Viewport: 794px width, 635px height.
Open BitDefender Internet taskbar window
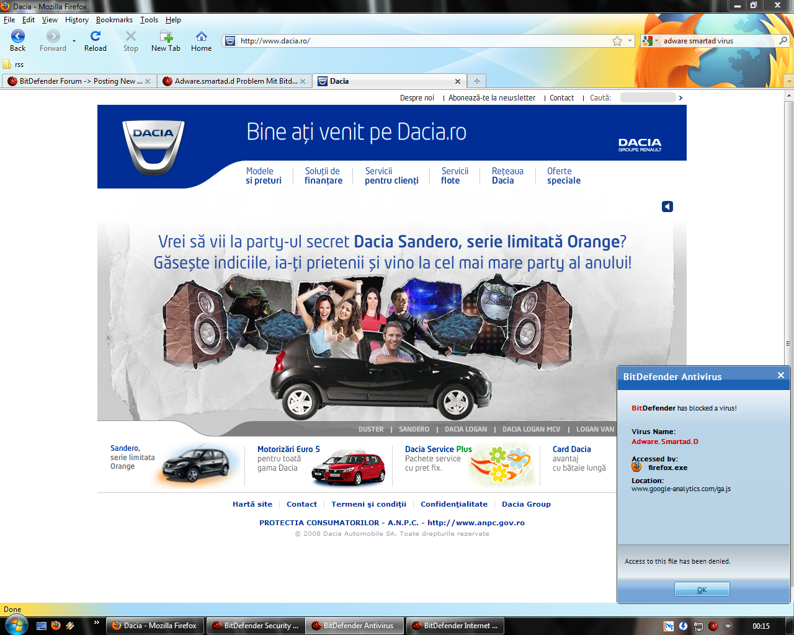[455, 626]
